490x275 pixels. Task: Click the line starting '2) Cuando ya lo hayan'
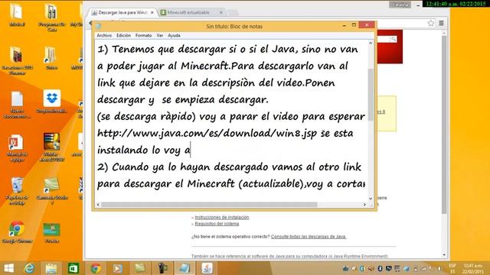(x=229, y=167)
